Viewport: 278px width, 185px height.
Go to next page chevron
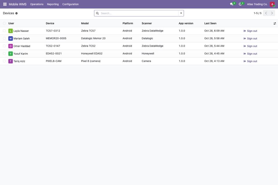coord(272,13)
